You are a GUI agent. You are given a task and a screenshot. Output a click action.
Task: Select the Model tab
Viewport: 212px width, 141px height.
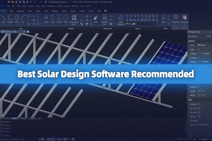(15, 118)
